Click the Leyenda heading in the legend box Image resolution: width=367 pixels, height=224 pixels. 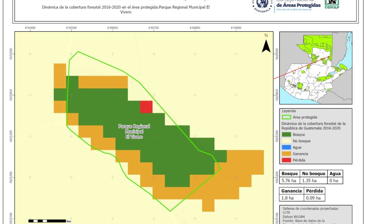(289, 110)
